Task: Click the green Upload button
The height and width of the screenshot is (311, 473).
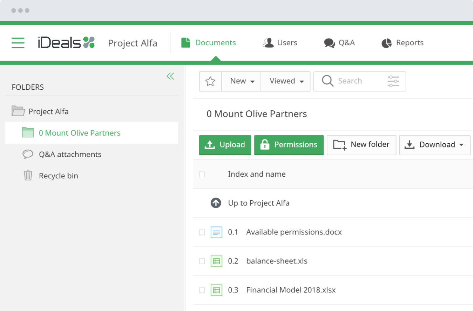Action: pyautogui.click(x=225, y=145)
